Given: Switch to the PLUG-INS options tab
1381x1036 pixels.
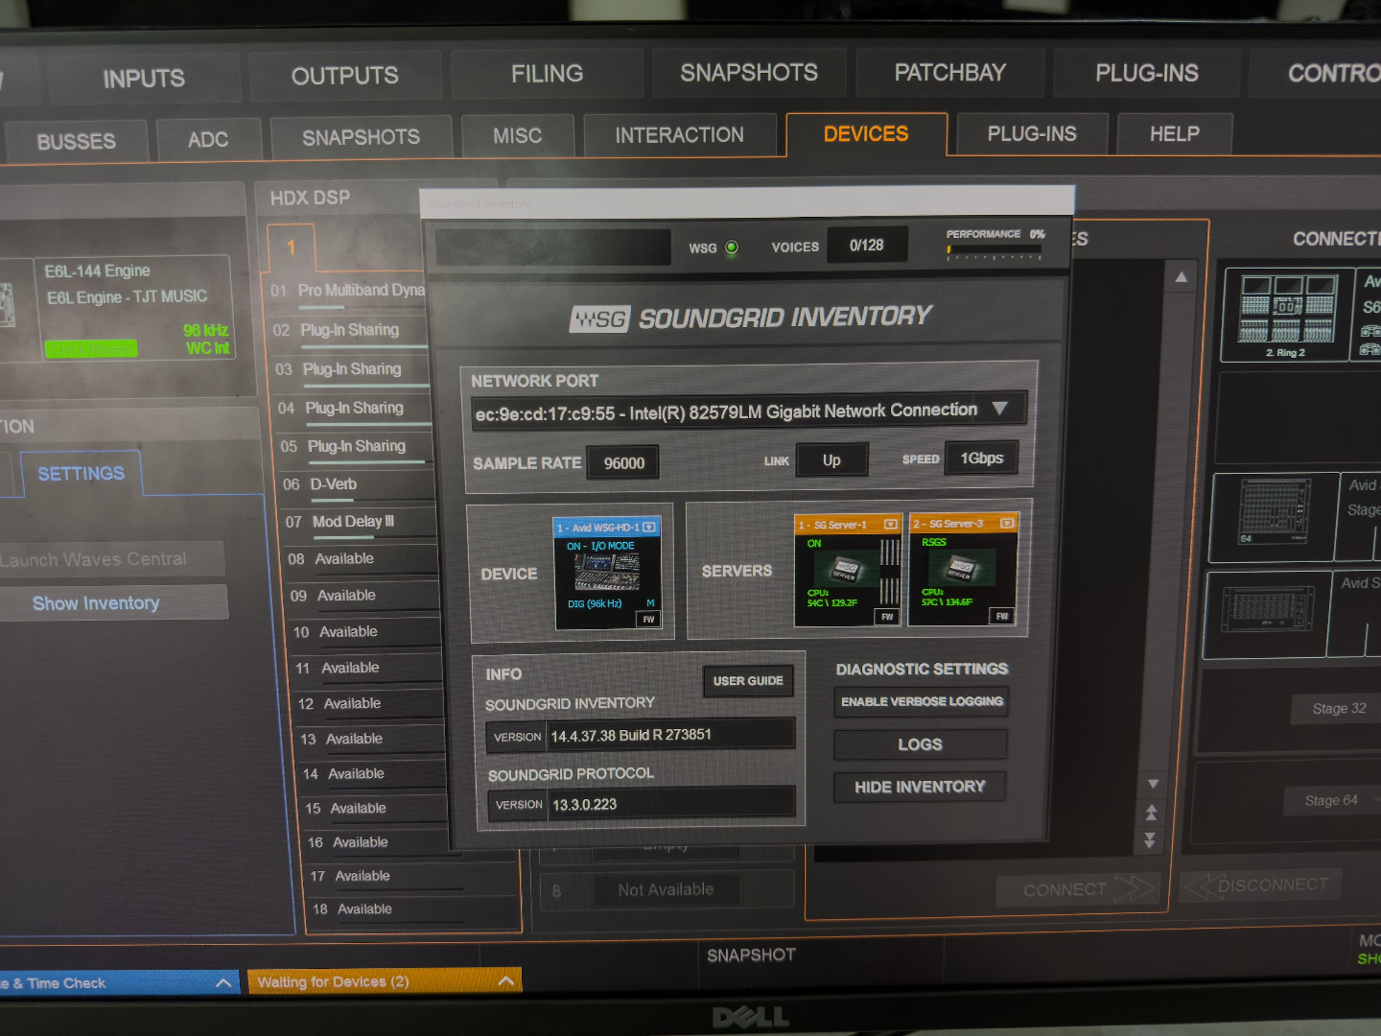Looking at the screenshot, I should click(x=1032, y=134).
